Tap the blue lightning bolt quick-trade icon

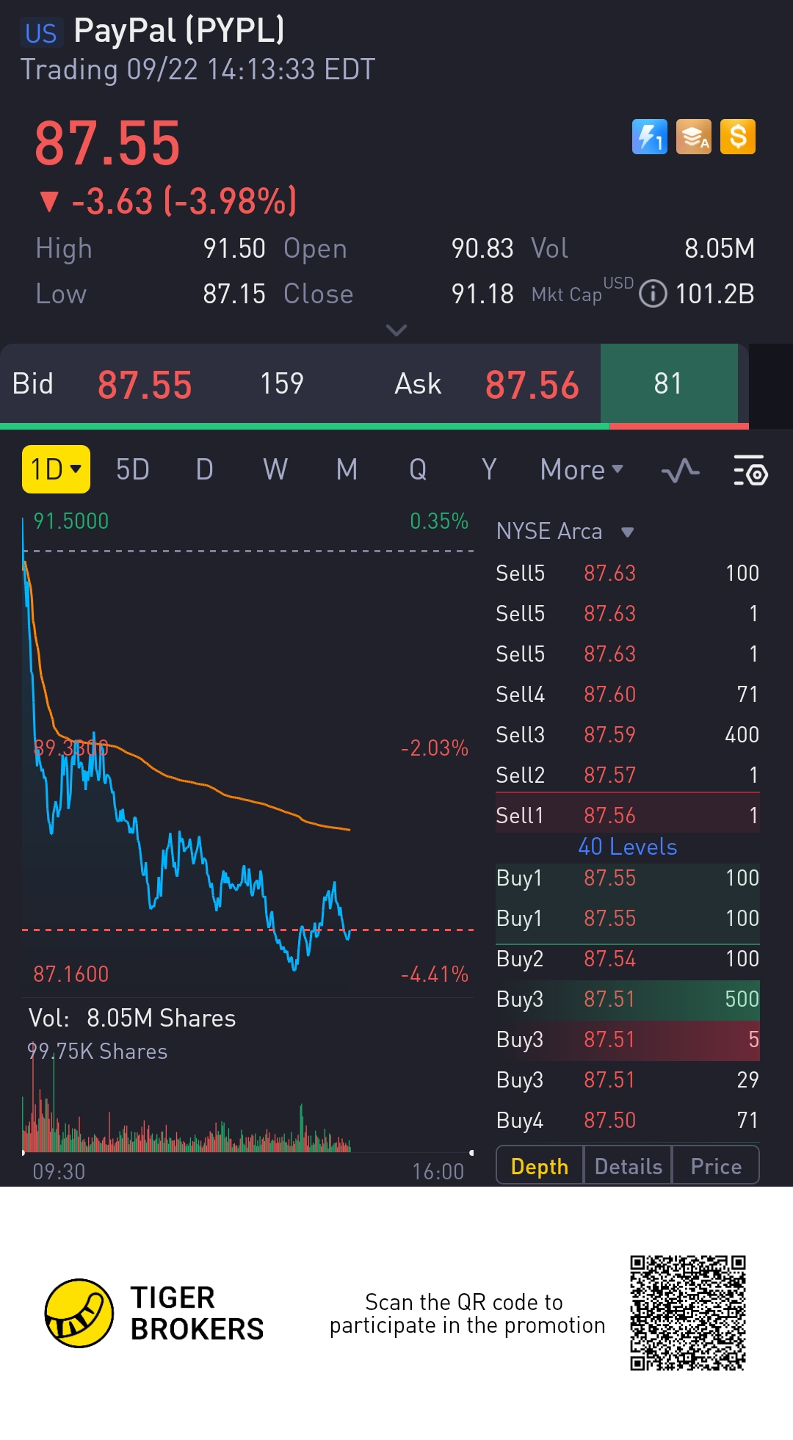650,137
